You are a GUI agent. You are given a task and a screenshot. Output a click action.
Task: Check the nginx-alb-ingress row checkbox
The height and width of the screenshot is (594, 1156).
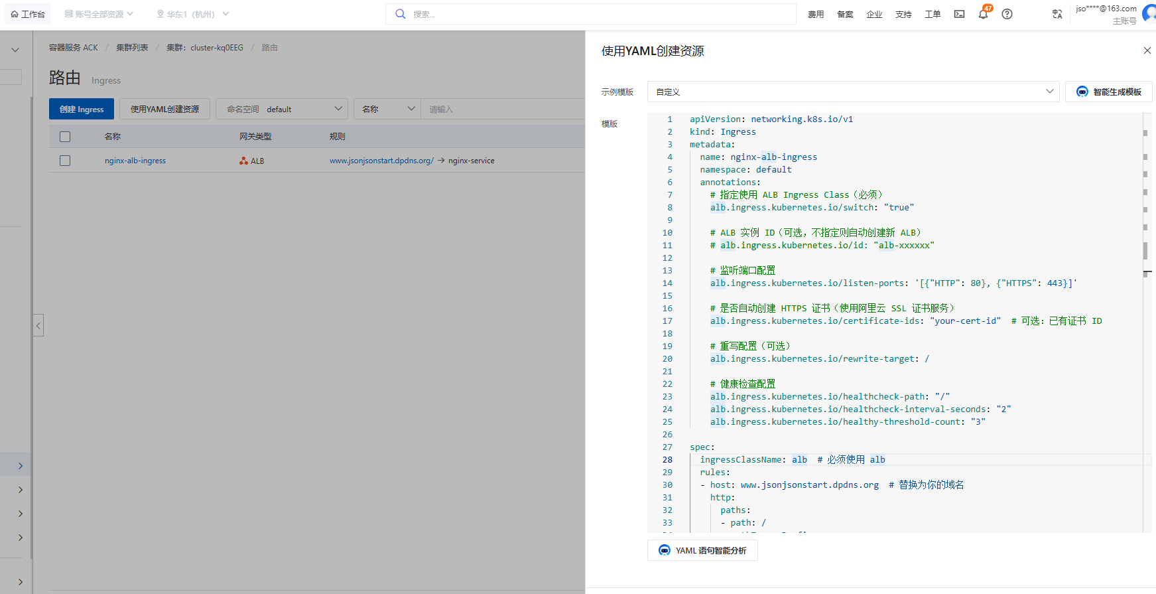tap(65, 161)
